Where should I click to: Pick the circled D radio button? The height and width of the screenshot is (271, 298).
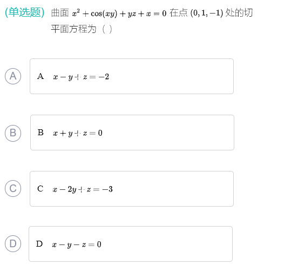[x=13, y=243]
